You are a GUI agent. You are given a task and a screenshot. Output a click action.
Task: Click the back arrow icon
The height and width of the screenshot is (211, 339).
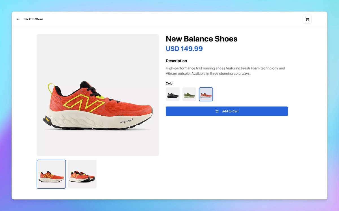18,19
